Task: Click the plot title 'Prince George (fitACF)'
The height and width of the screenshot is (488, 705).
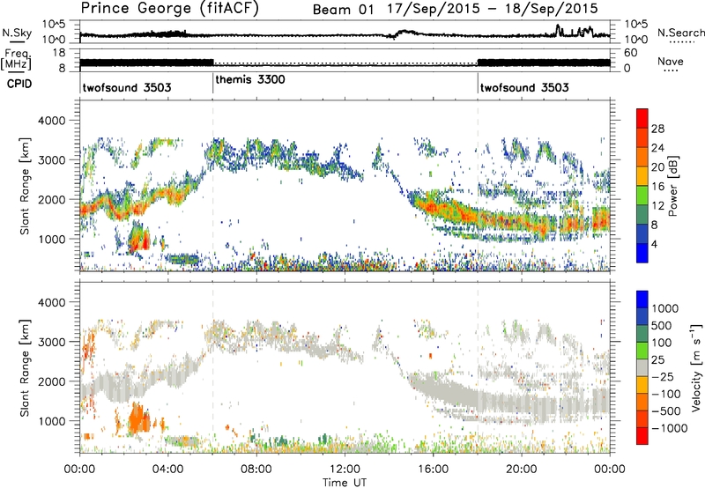Action: (x=170, y=8)
